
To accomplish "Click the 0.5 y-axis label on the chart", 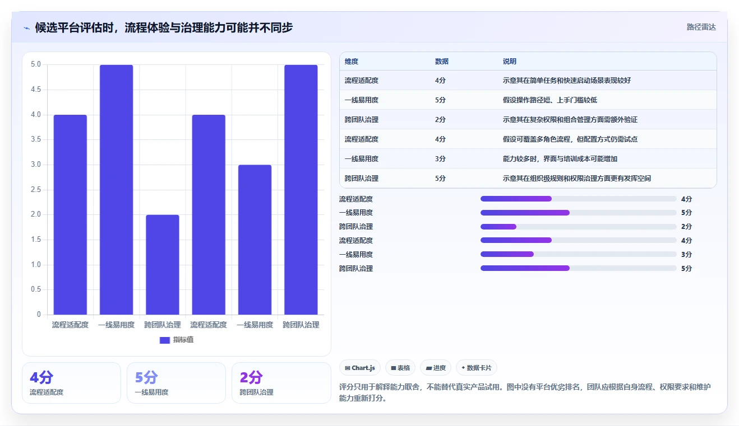I will click(x=36, y=289).
